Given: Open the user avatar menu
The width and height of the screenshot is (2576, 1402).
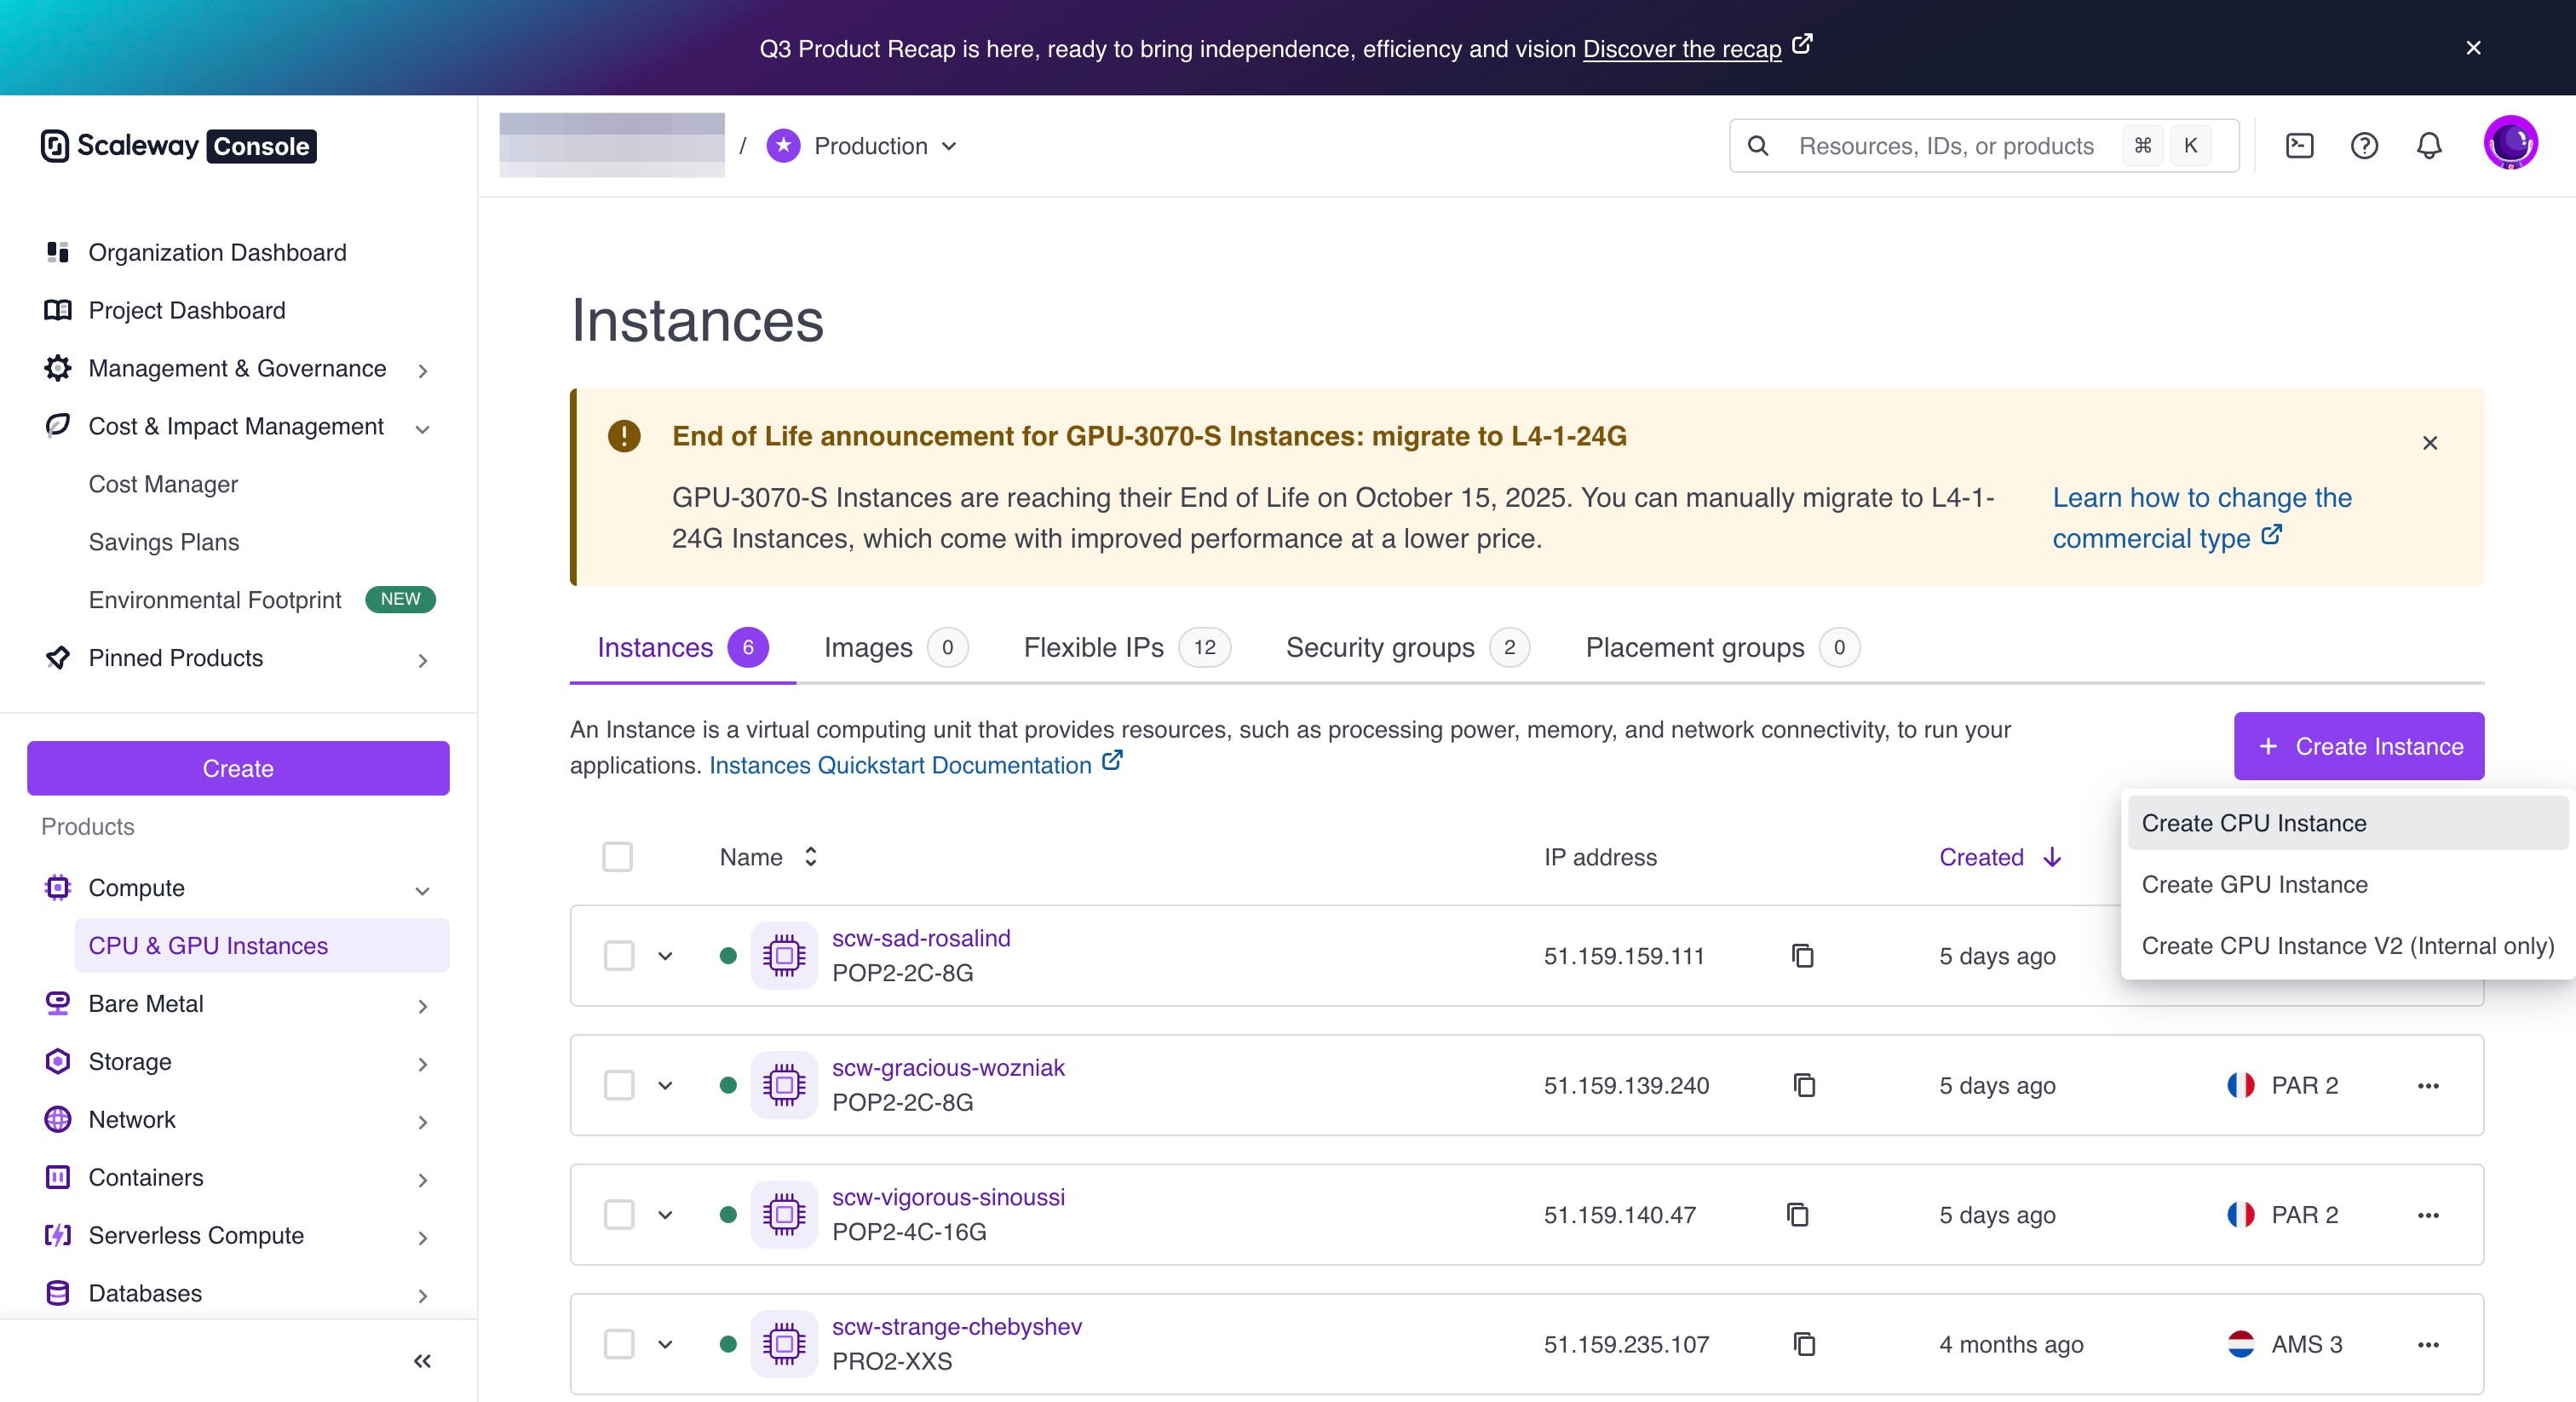Looking at the screenshot, I should coord(2510,145).
